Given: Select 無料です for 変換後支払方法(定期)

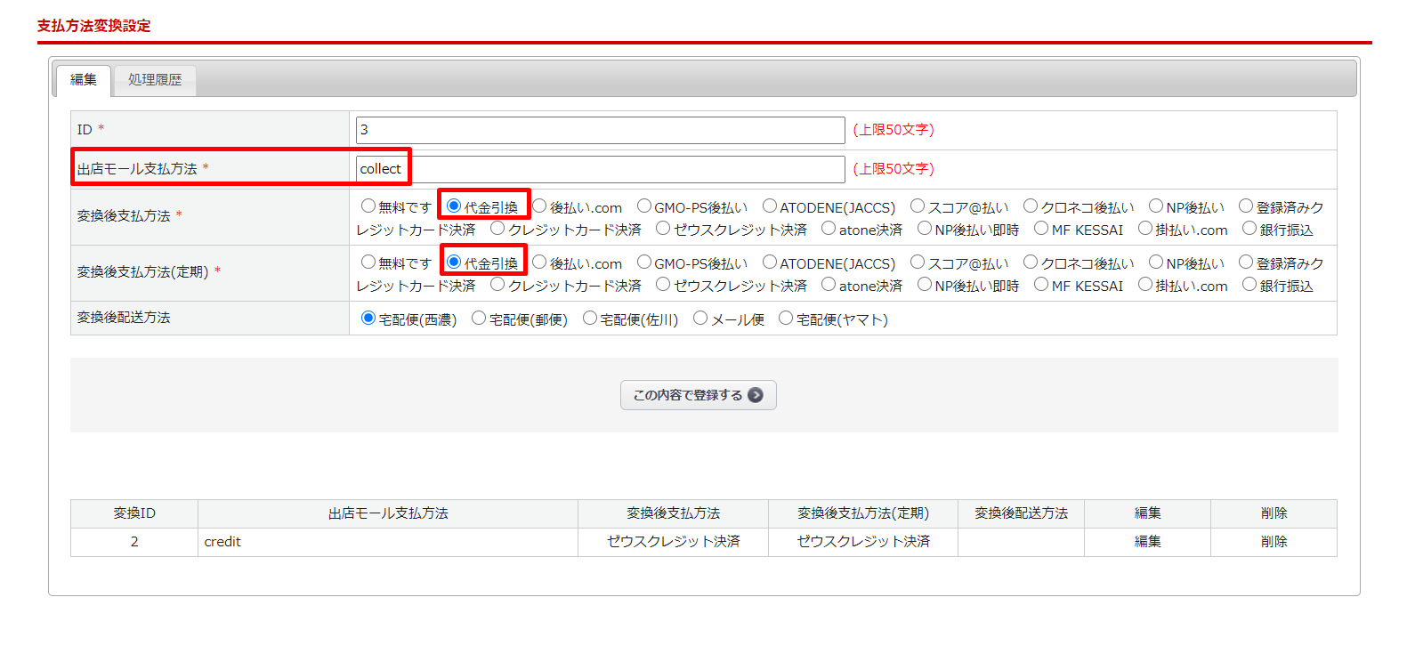Looking at the screenshot, I should 368,262.
